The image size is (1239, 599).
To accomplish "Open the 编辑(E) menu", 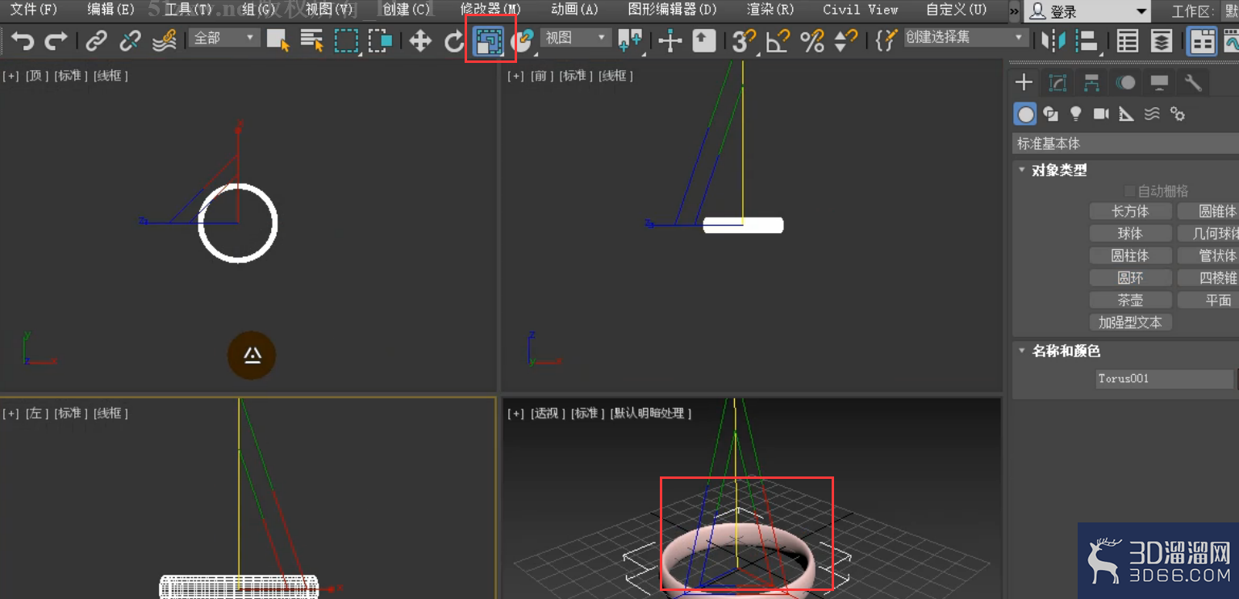I will [x=111, y=10].
